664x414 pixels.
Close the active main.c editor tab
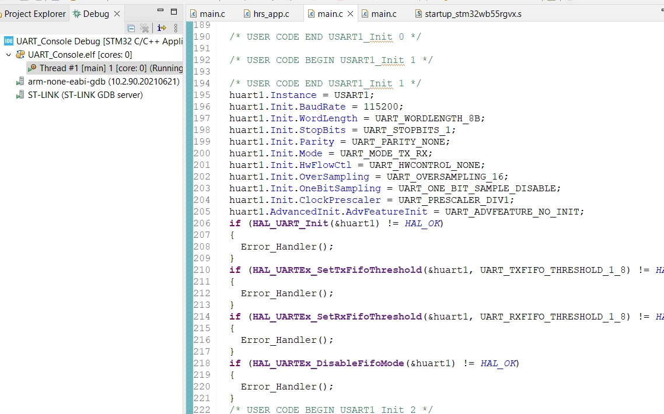[x=350, y=14]
